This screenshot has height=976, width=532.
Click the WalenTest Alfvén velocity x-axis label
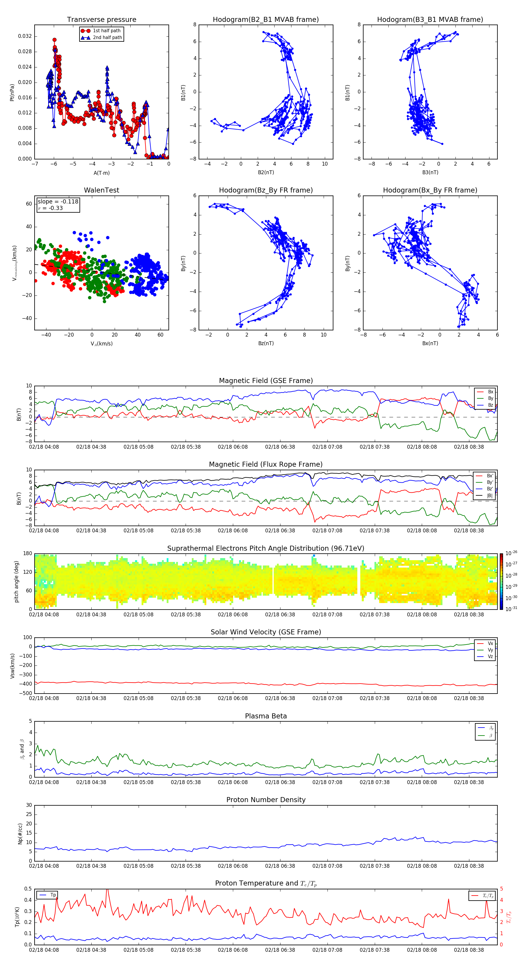tap(101, 344)
